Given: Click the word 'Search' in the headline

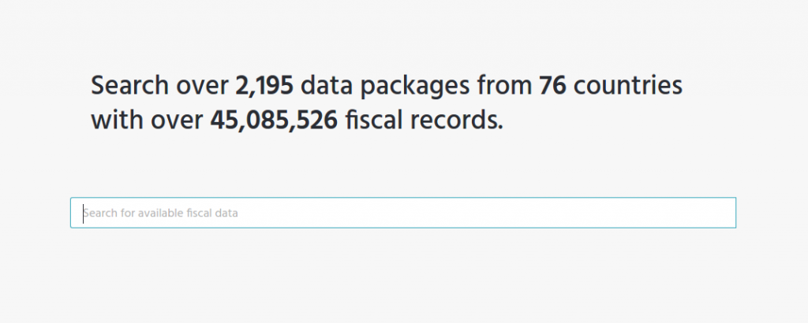Looking at the screenshot, I should point(130,86).
